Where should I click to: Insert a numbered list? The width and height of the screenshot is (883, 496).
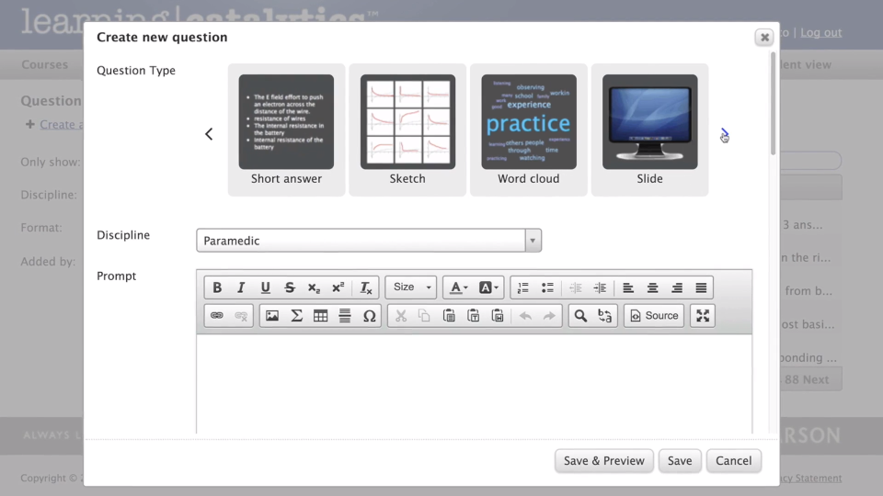point(523,287)
